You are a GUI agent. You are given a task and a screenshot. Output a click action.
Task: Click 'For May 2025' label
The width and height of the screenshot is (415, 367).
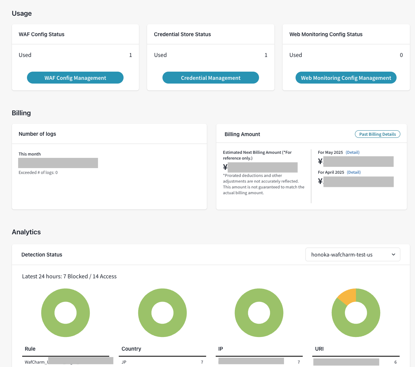[330, 152]
